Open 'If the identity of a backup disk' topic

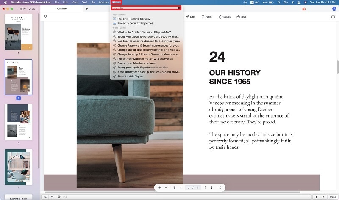click(146, 72)
